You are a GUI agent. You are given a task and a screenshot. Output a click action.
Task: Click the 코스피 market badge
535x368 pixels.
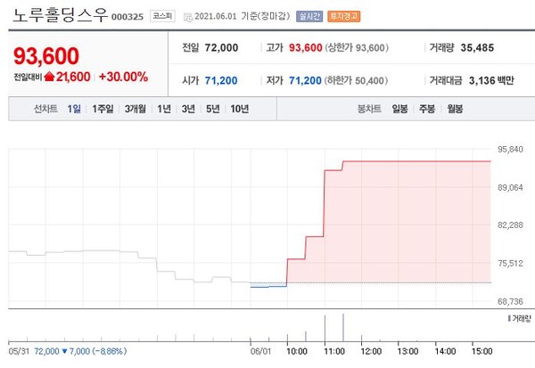[162, 16]
